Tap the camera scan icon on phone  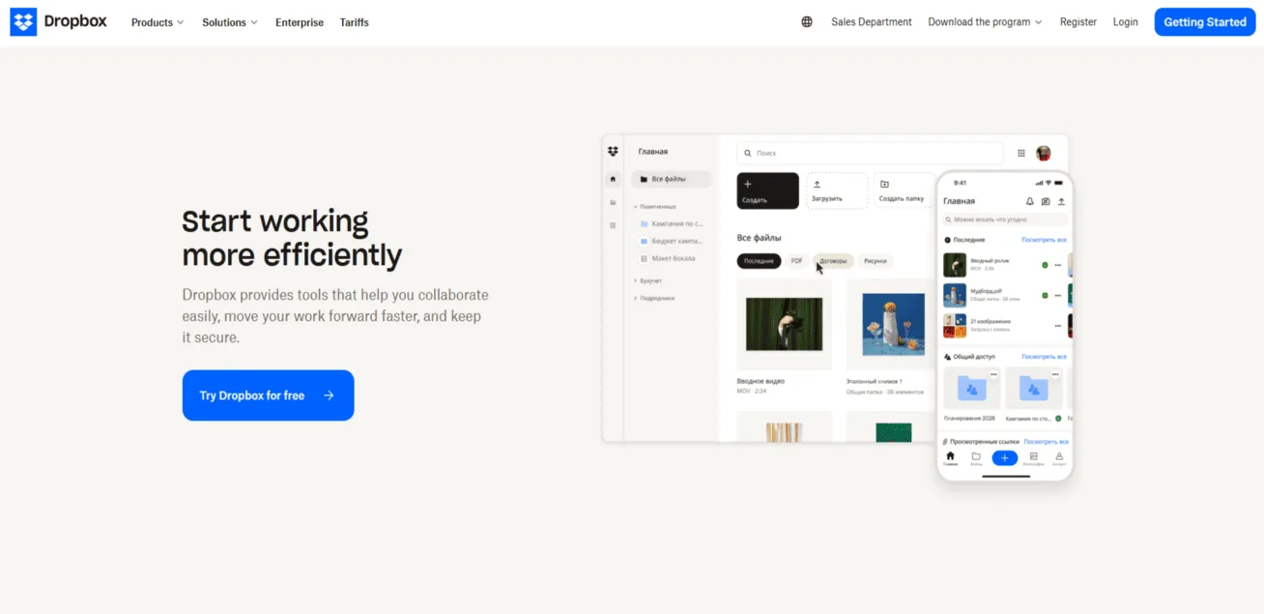pos(1046,201)
